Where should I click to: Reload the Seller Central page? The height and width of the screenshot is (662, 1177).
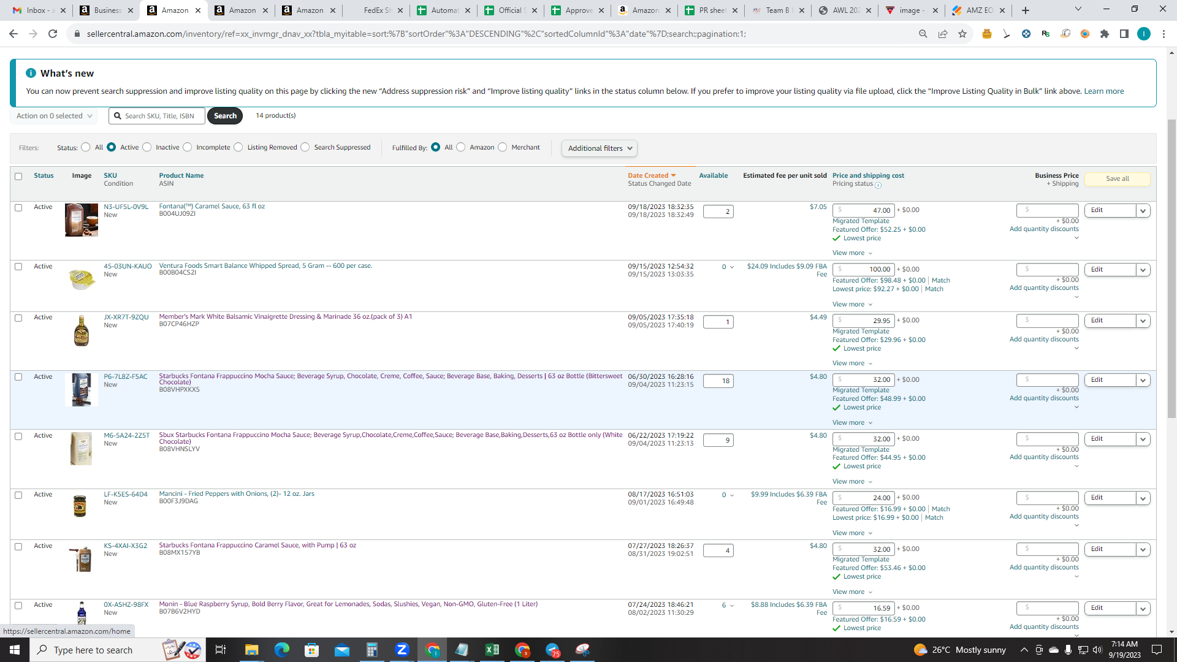click(53, 34)
